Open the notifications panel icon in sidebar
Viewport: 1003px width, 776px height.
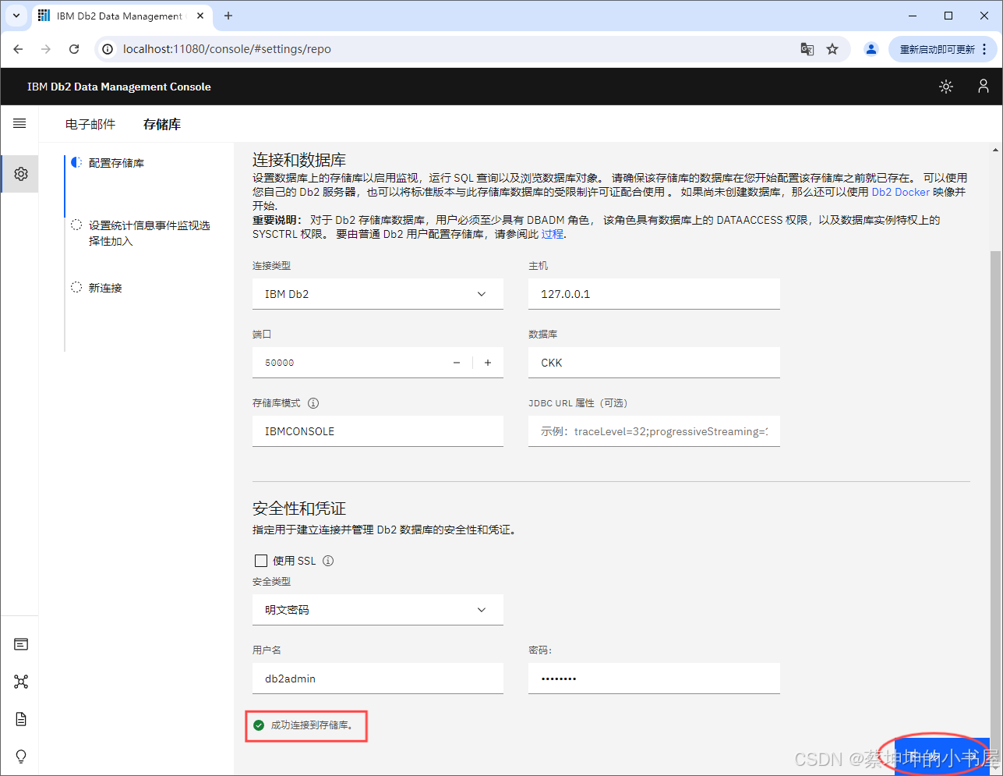19,643
